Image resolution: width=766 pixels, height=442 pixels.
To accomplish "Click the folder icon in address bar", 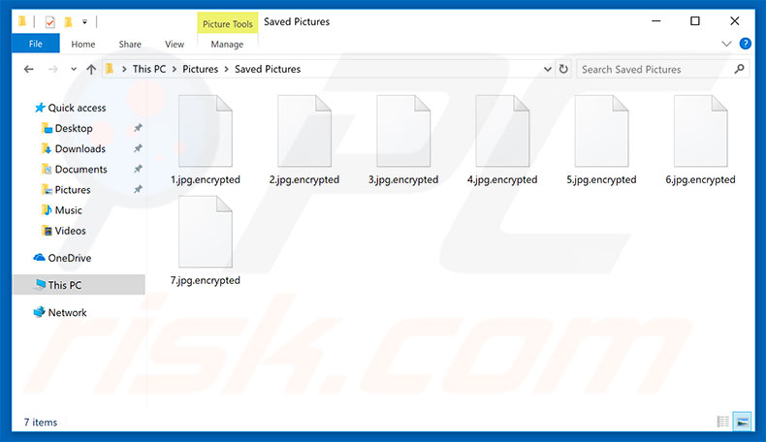I will [110, 69].
